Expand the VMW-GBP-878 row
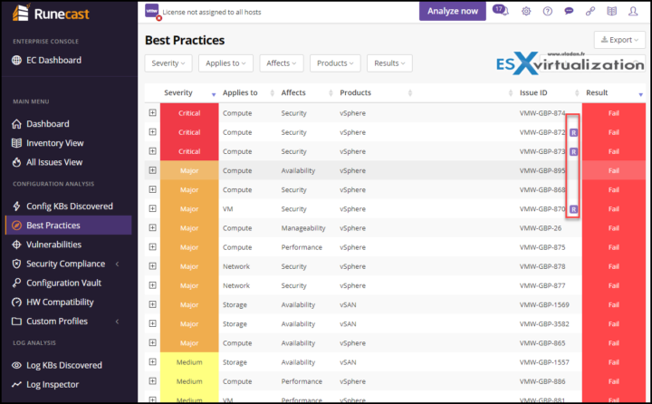Viewport: 652px width, 404px height. (x=153, y=266)
